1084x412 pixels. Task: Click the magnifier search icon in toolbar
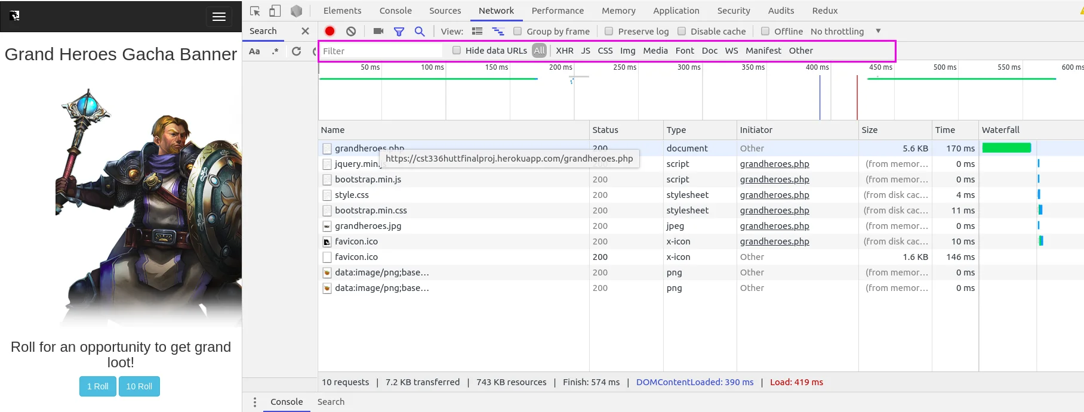click(x=420, y=31)
